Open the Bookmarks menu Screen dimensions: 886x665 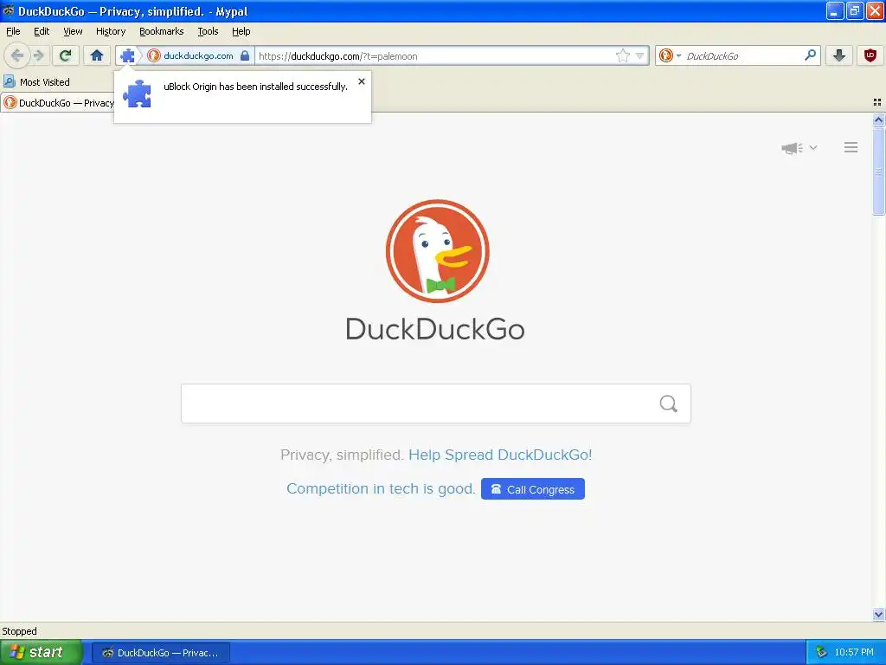tap(162, 32)
